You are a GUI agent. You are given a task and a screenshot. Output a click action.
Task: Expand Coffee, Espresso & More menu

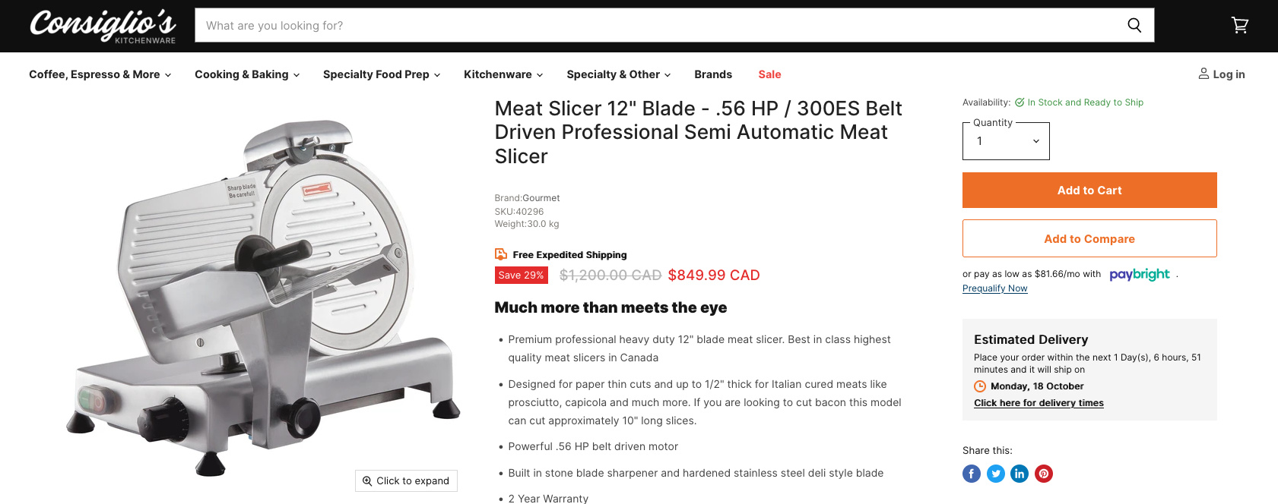click(100, 74)
